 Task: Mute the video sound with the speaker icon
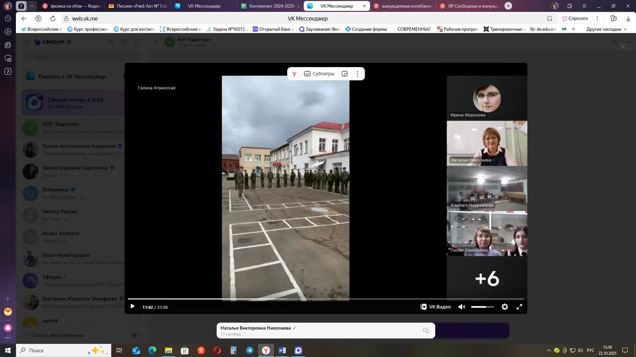point(462,307)
